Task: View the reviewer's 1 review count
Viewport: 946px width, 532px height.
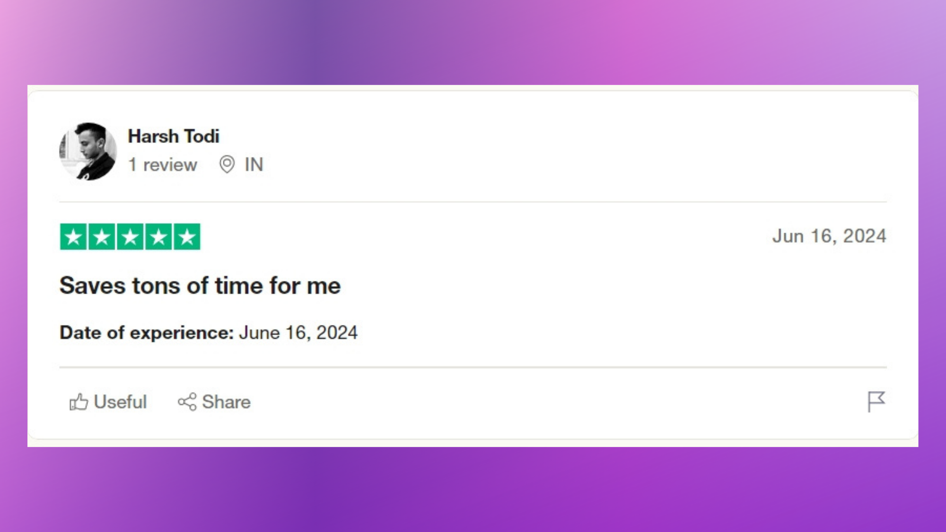Action: coord(163,165)
